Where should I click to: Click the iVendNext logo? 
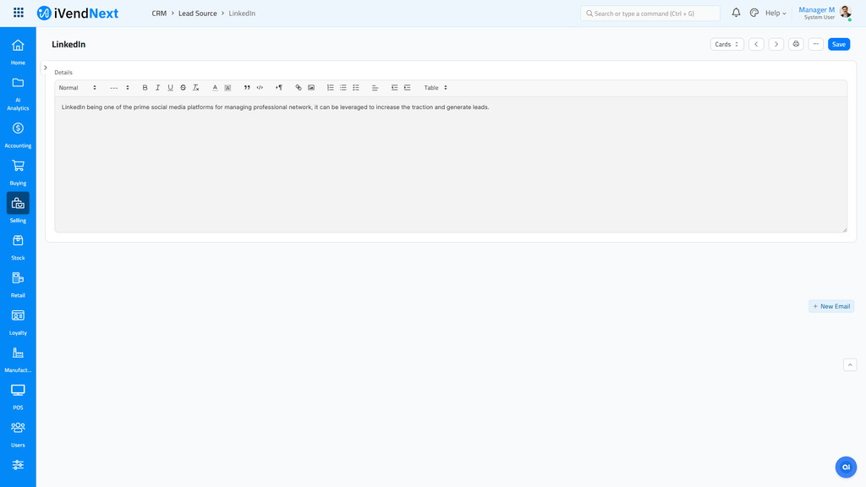click(77, 13)
